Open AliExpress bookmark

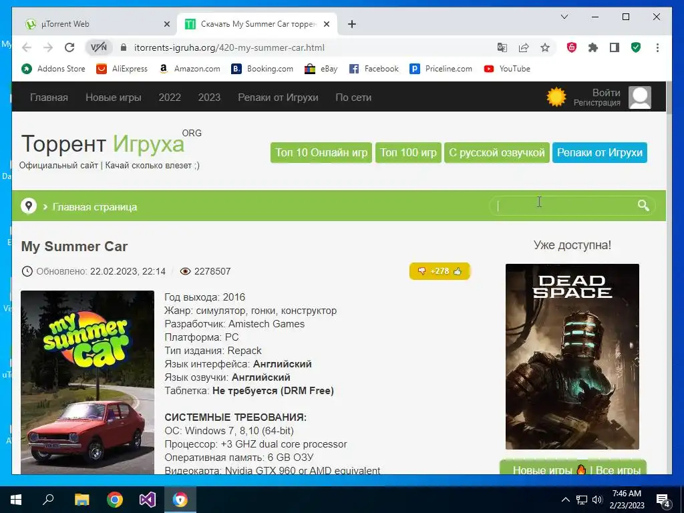122,69
